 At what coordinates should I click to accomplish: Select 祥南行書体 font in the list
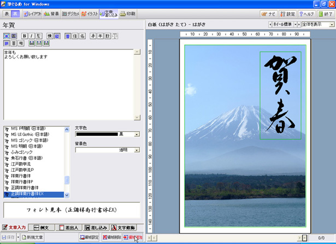[x=25, y=177]
